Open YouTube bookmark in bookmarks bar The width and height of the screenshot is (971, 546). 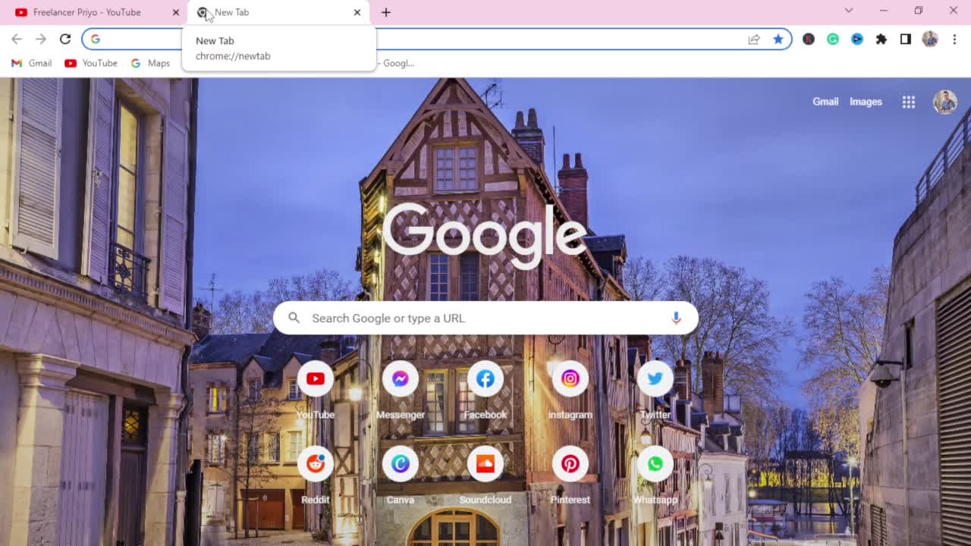click(x=91, y=63)
